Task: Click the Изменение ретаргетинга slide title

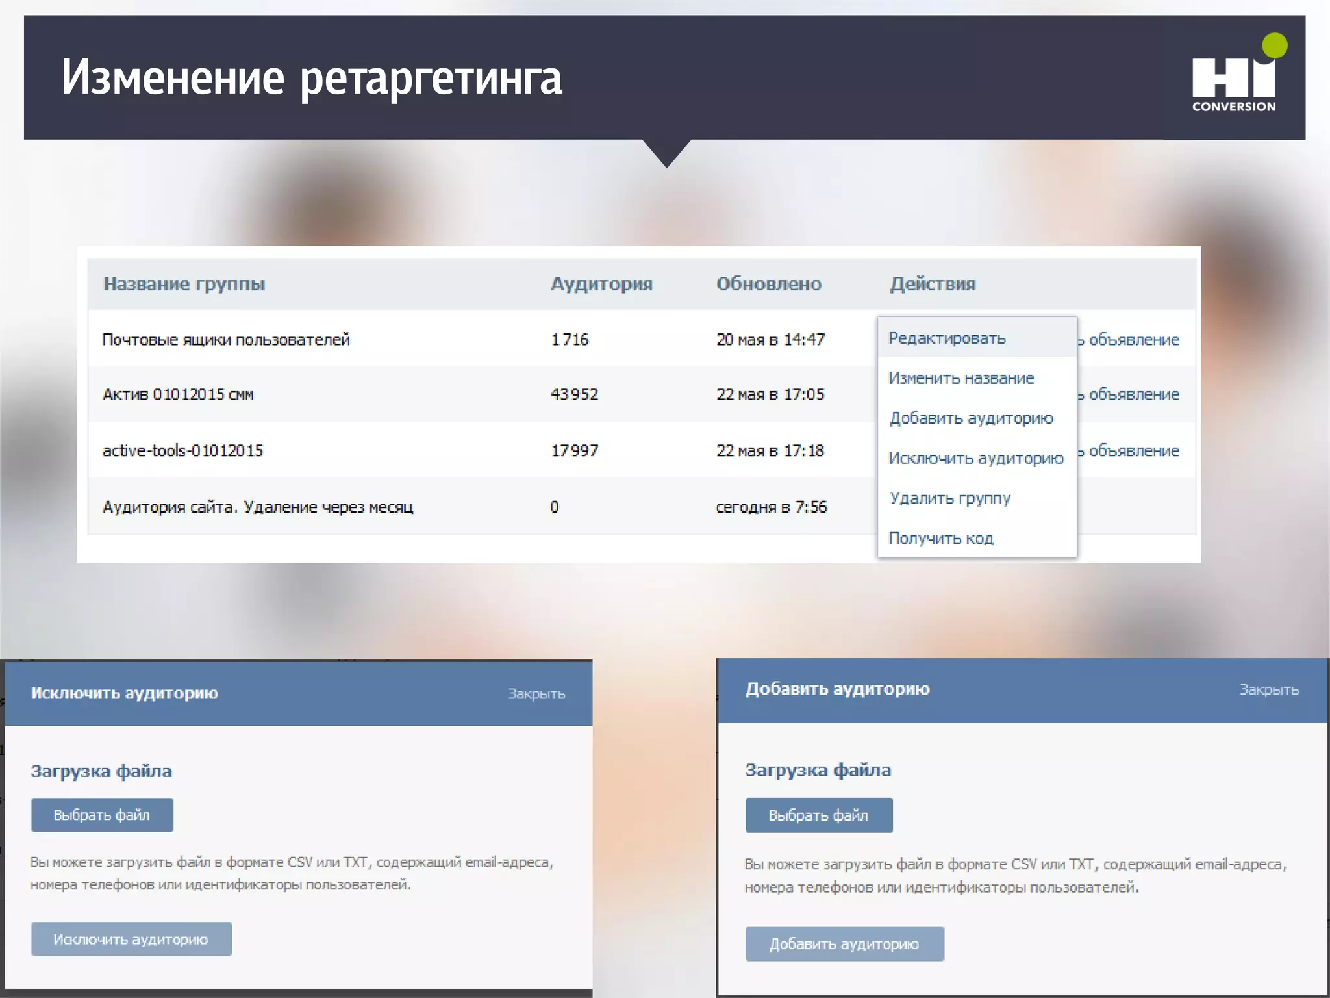Action: tap(312, 78)
